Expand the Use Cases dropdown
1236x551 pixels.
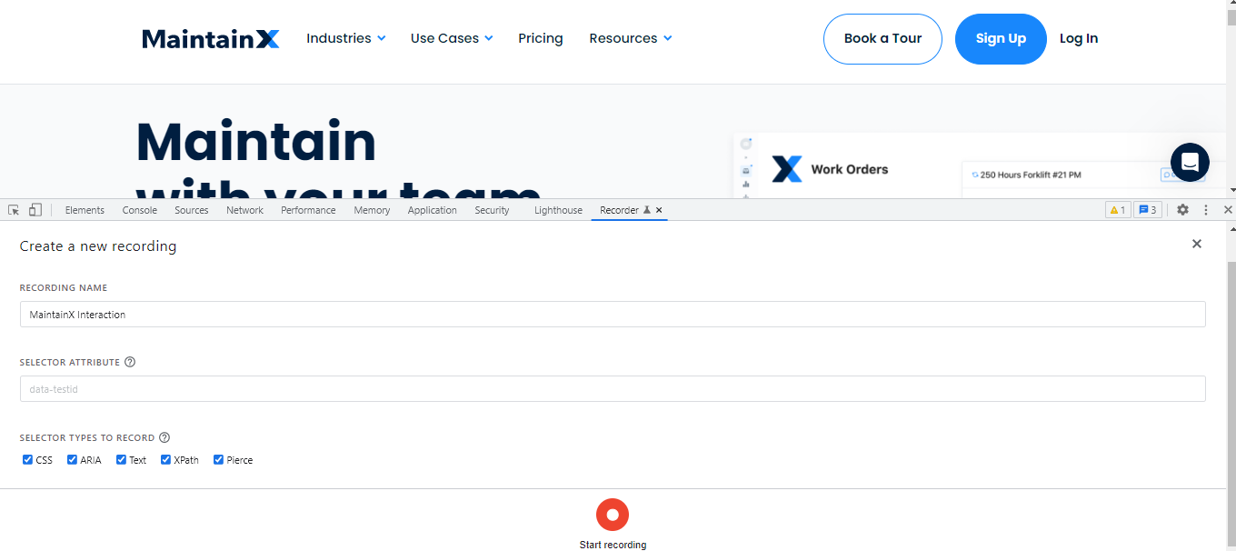point(451,38)
